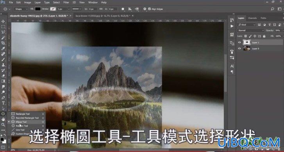
Task: Select the Magic Wand tool
Action: pyautogui.click(x=3, y=37)
